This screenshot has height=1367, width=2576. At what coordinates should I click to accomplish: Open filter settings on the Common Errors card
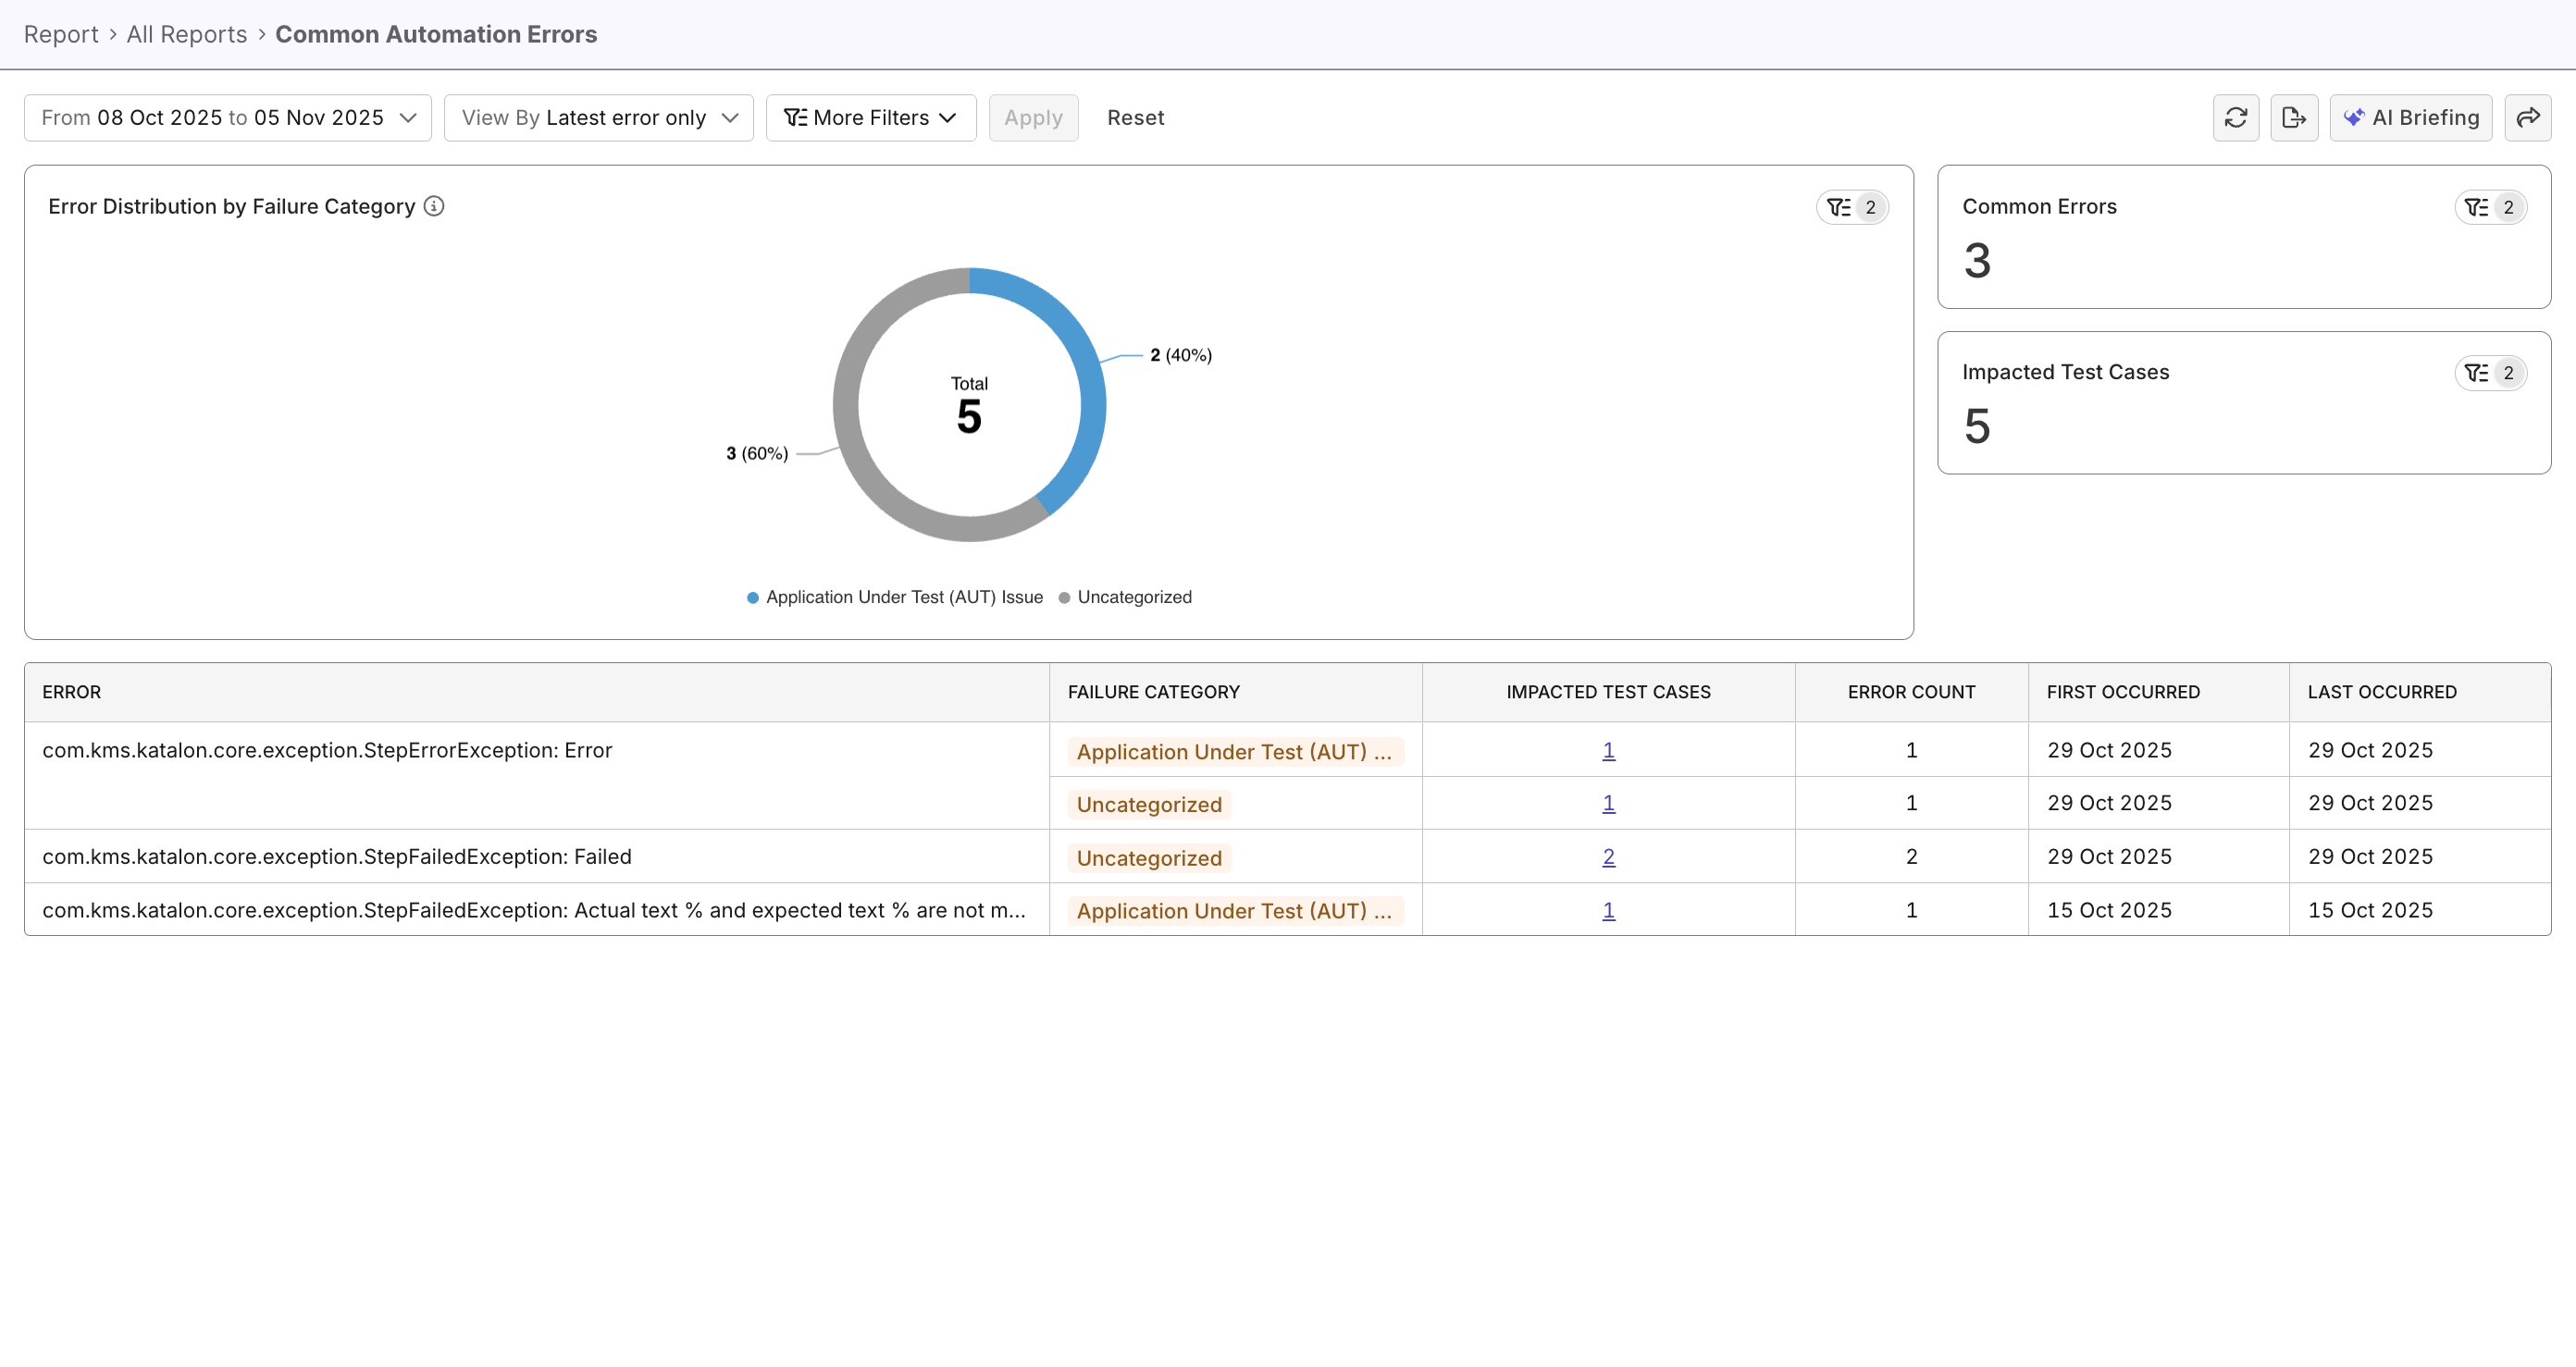point(2490,207)
